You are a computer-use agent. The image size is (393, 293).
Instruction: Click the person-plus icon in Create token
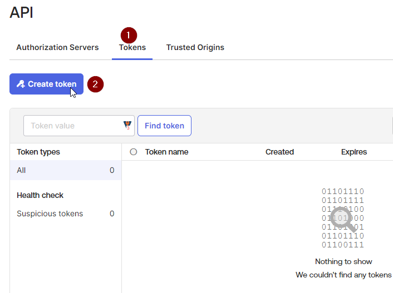click(21, 84)
